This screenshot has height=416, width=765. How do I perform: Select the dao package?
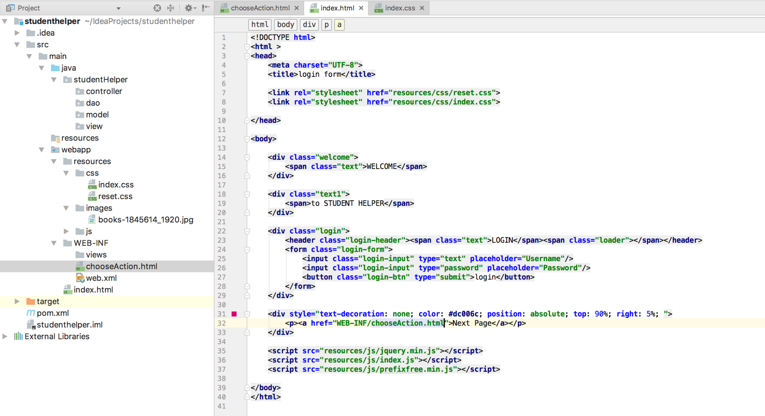point(93,103)
